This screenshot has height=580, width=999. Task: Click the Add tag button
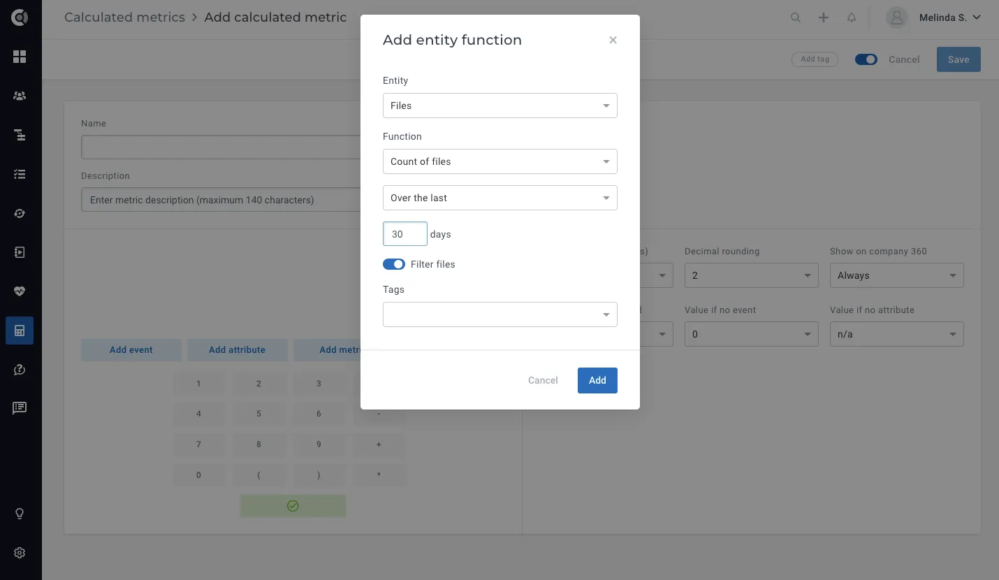(x=815, y=59)
